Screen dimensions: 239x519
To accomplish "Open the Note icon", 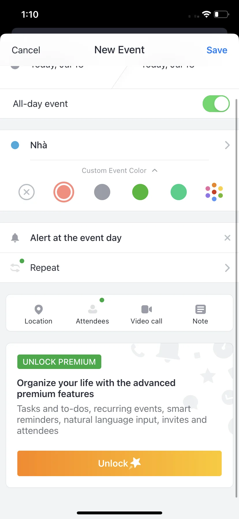I will pos(200,309).
